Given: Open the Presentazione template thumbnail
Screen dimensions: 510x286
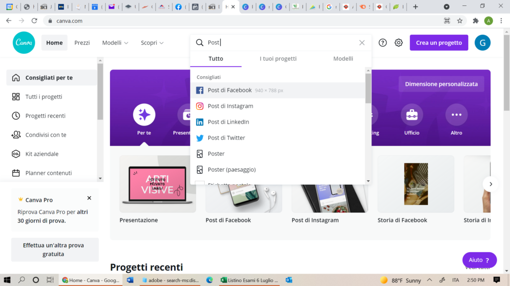Looking at the screenshot, I should point(158,184).
